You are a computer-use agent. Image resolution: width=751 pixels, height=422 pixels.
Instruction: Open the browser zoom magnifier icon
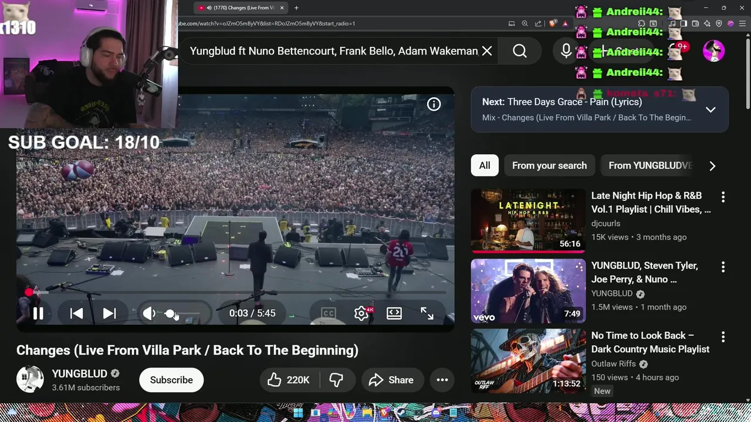coord(525,23)
